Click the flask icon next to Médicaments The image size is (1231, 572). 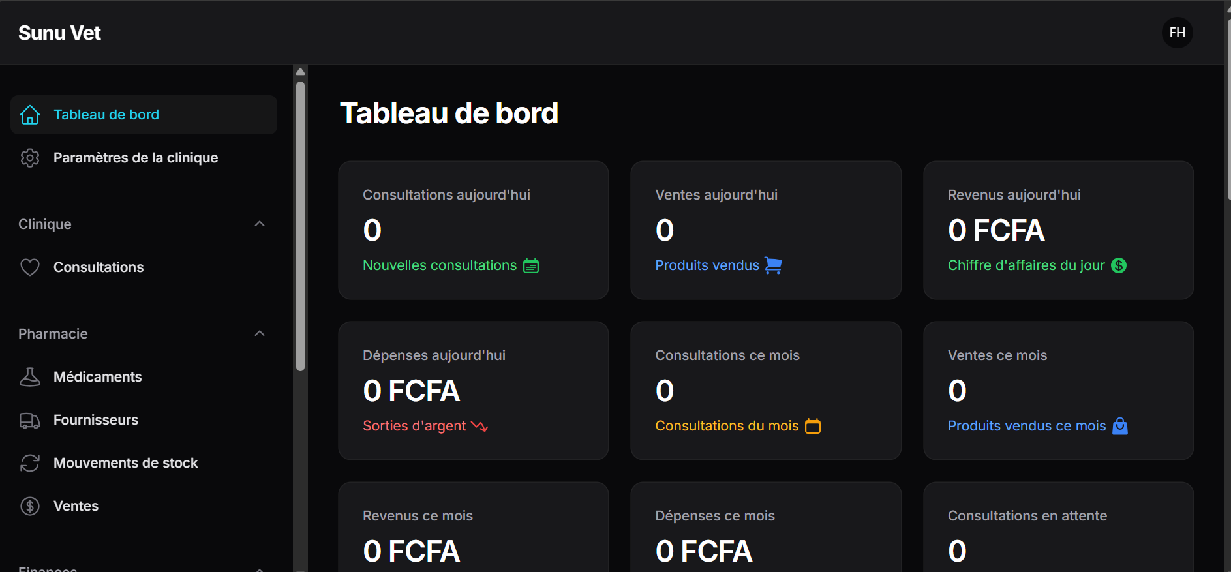point(30,376)
